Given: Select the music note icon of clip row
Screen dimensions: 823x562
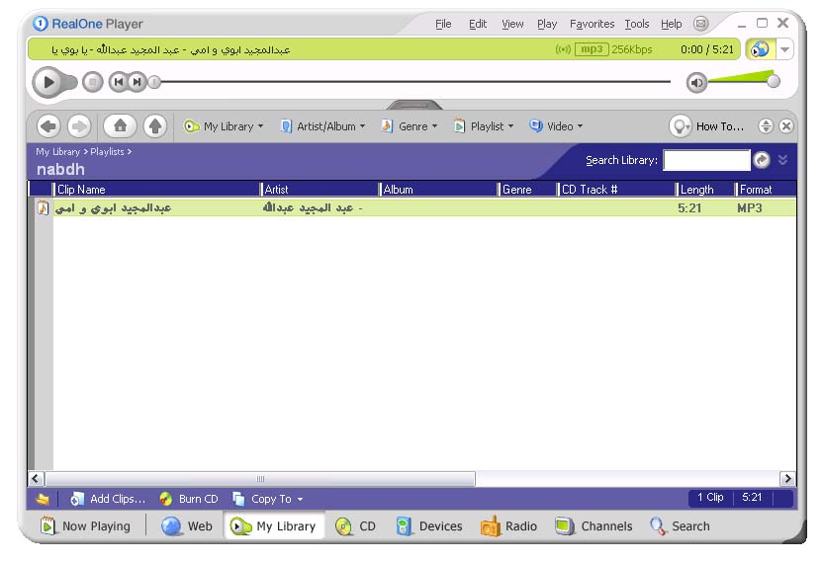Looking at the screenshot, I should [x=43, y=208].
